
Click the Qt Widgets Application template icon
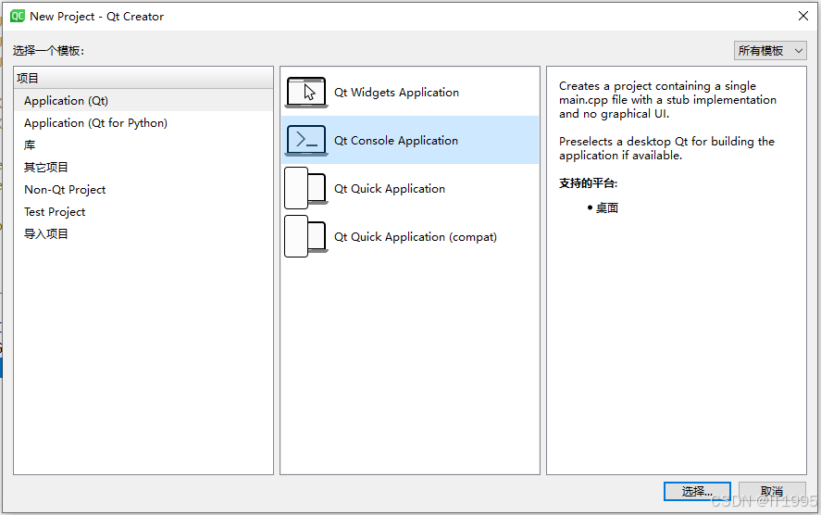306,93
